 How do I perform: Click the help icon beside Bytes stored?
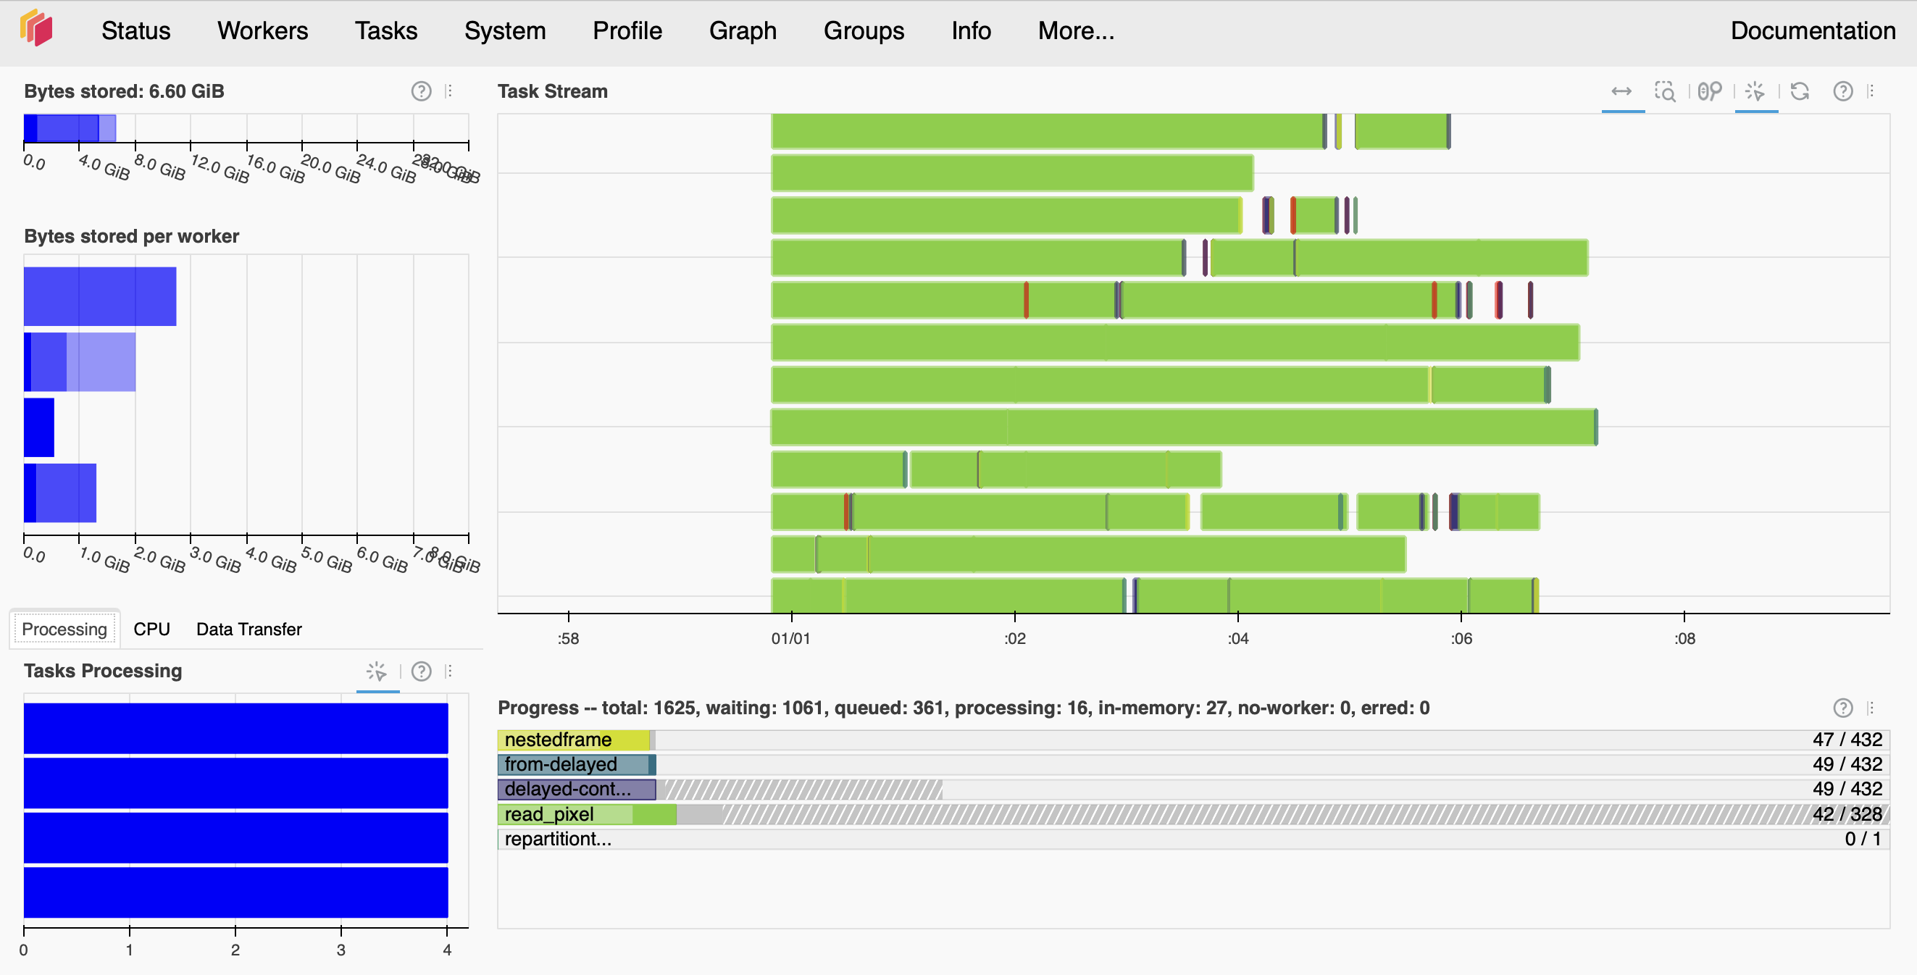[421, 91]
